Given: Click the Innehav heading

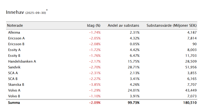Looking at the screenshot, I should point(15,12).
